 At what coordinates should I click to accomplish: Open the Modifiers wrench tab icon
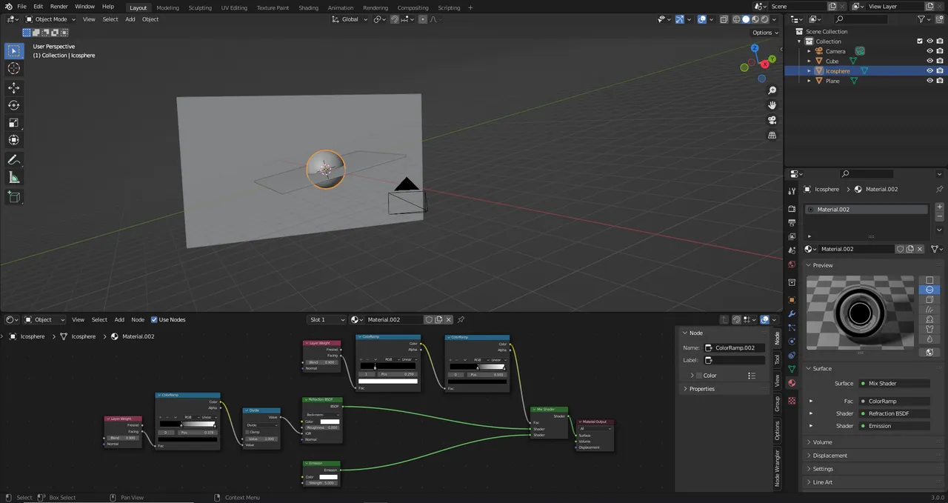[x=792, y=313]
